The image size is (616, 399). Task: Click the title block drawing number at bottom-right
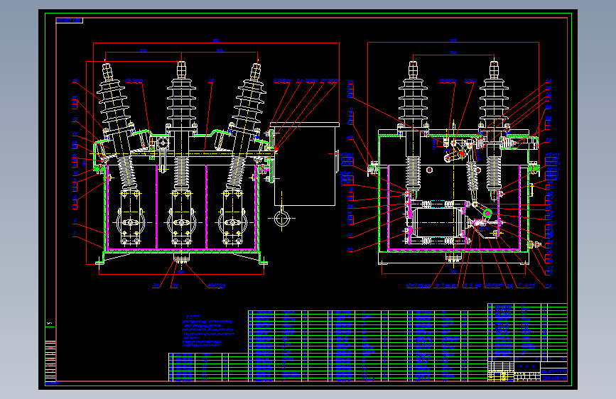[x=554, y=378]
